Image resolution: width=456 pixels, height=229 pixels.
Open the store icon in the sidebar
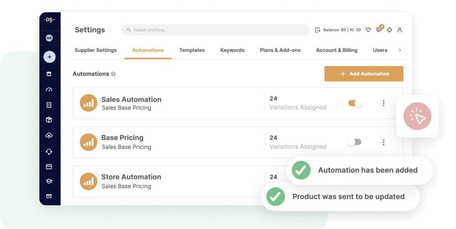click(x=49, y=74)
